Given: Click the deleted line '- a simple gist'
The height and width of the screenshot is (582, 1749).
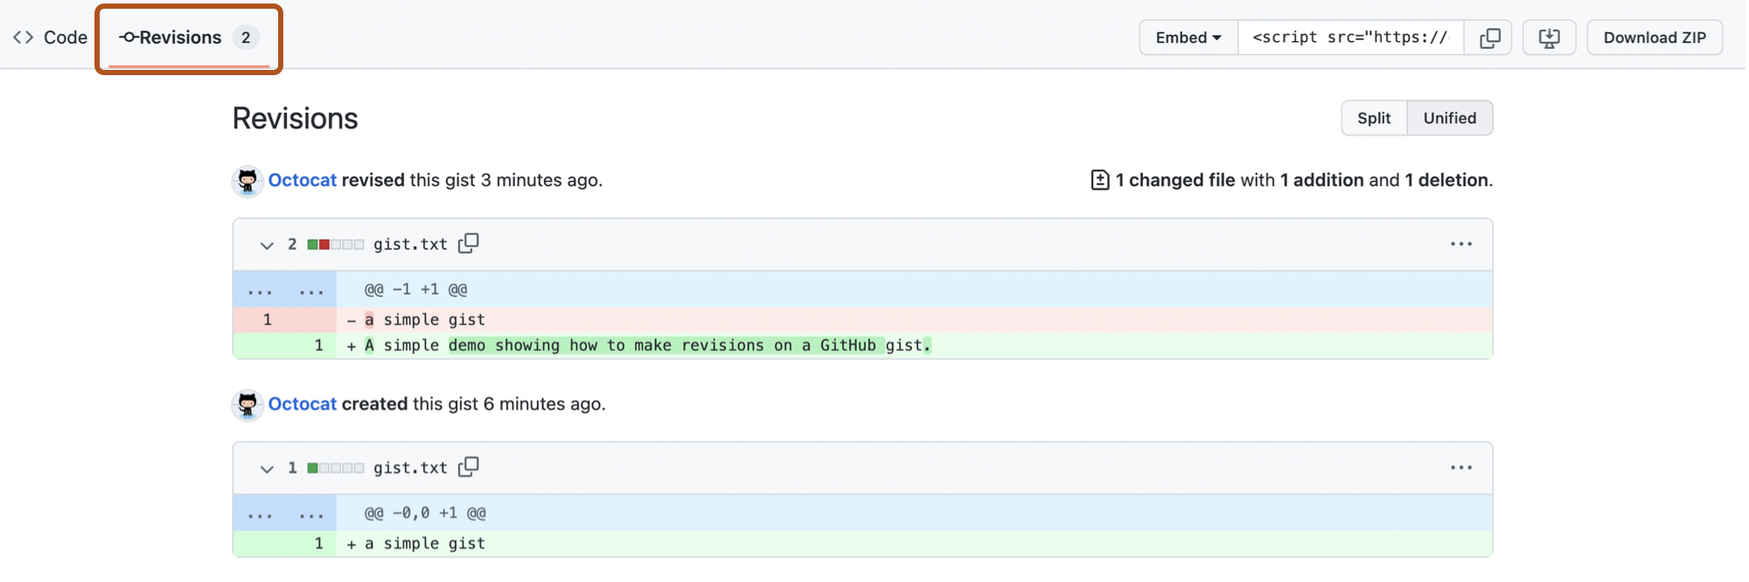Looking at the screenshot, I should pos(862,320).
